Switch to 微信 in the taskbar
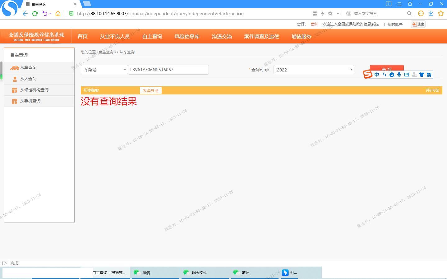Screen dimensions: 447x279 [x=146, y=272]
